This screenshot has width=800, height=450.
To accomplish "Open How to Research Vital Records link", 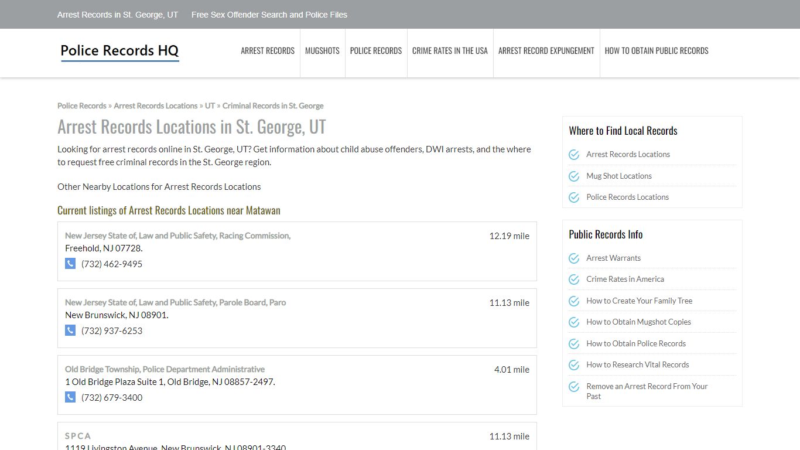I will click(638, 365).
